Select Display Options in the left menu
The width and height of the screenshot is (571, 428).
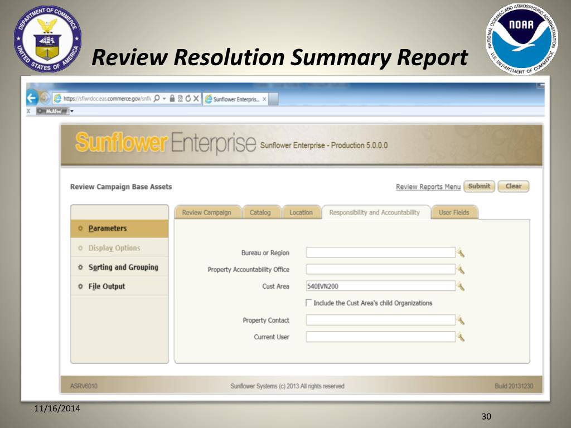119,248
